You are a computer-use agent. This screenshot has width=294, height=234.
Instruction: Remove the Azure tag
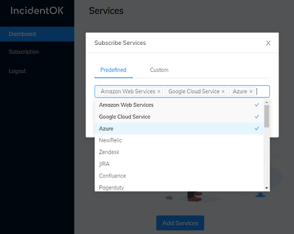(x=251, y=91)
